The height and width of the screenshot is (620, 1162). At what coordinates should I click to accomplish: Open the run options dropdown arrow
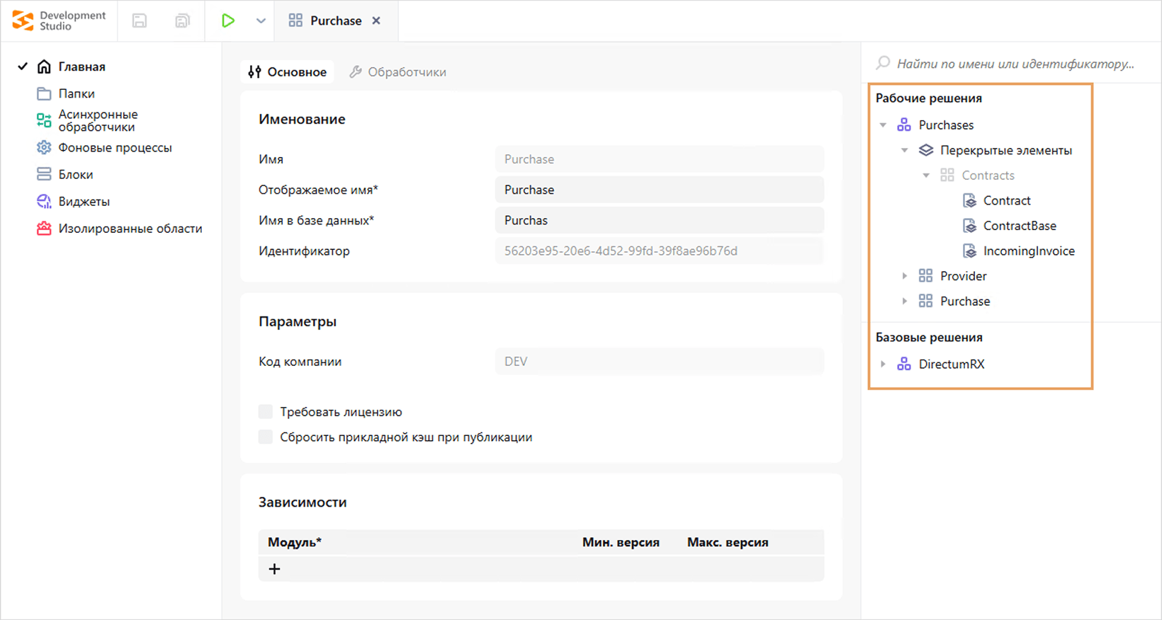[261, 21]
